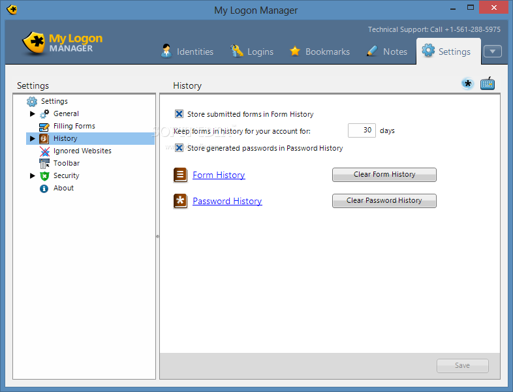Click the Notes pencil icon
The image size is (513, 392).
pyautogui.click(x=372, y=51)
